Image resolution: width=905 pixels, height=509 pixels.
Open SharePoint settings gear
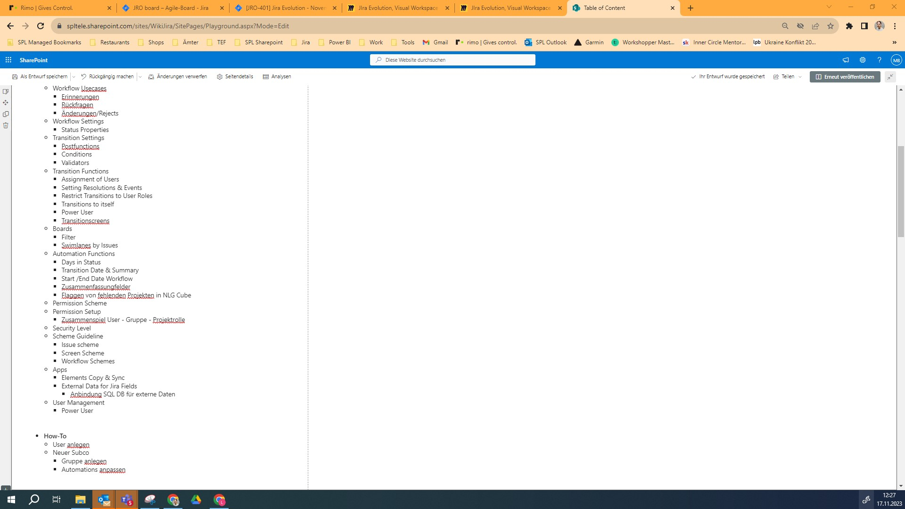[x=863, y=60]
